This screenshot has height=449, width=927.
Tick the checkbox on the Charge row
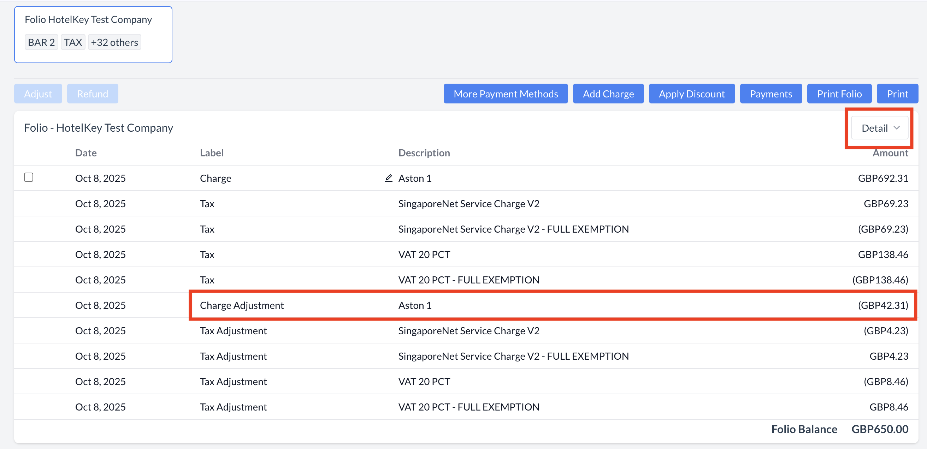29,177
